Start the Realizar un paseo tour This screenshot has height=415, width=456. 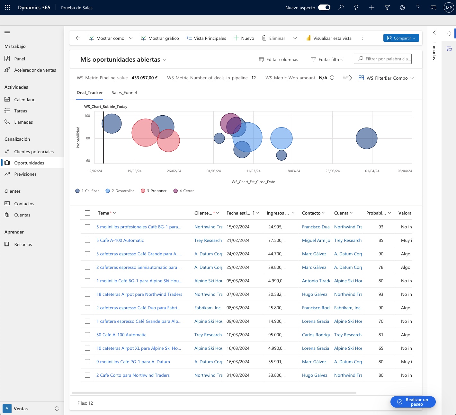413,402
